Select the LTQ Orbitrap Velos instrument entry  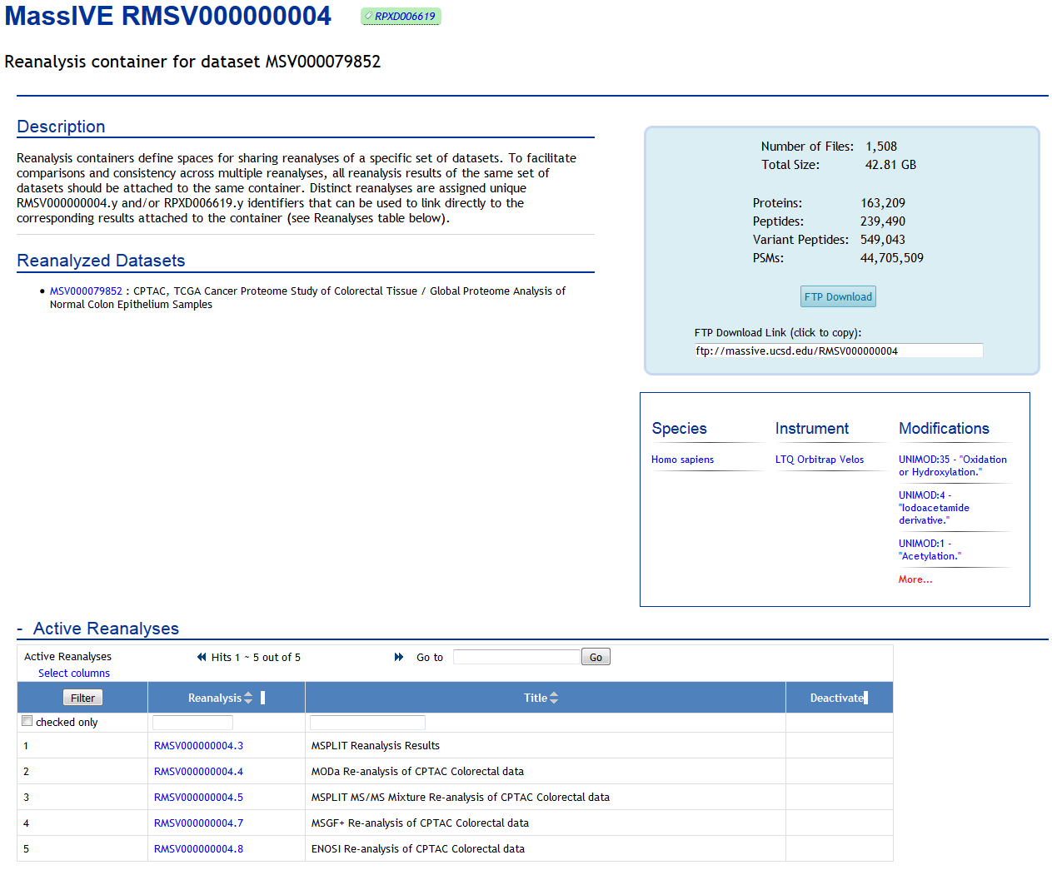pyautogui.click(x=819, y=459)
